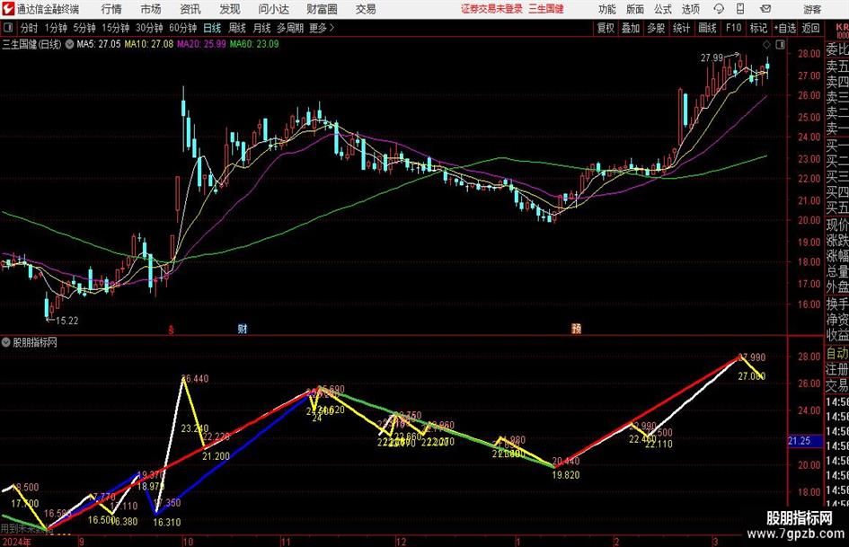Open the mail envelope icon
The image size is (849, 547).
[x=765, y=9]
